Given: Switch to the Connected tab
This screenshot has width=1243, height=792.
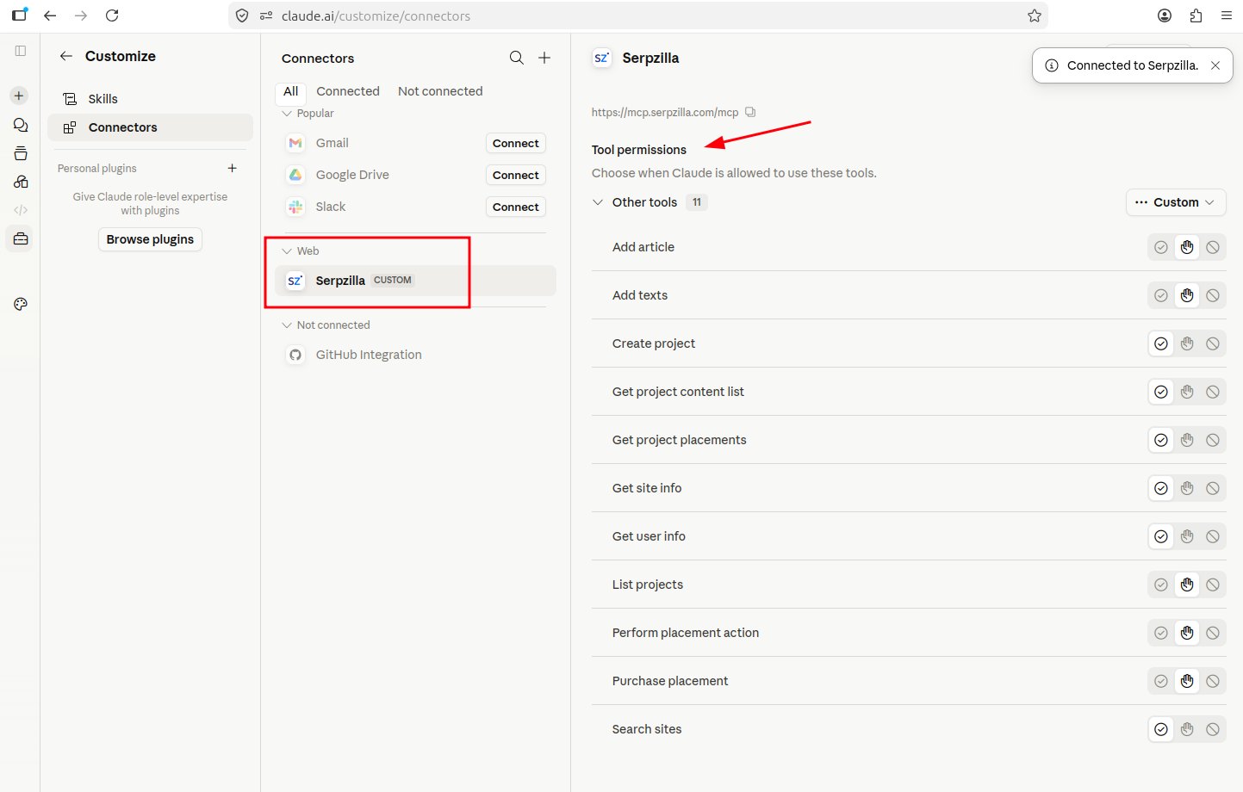Looking at the screenshot, I should [x=348, y=91].
